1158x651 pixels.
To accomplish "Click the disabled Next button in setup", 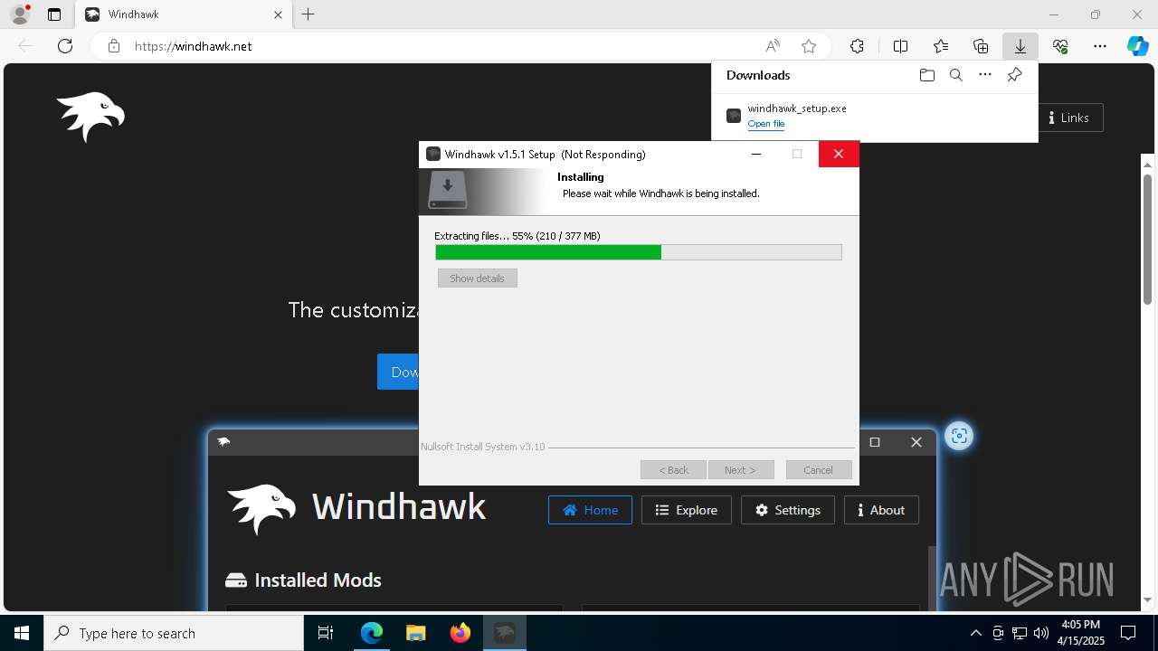I will 741,470.
